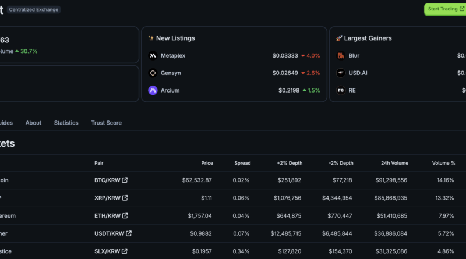The width and height of the screenshot is (466, 259).
Task: Open external link icon beside SLX/KRW
Action: 125,251
